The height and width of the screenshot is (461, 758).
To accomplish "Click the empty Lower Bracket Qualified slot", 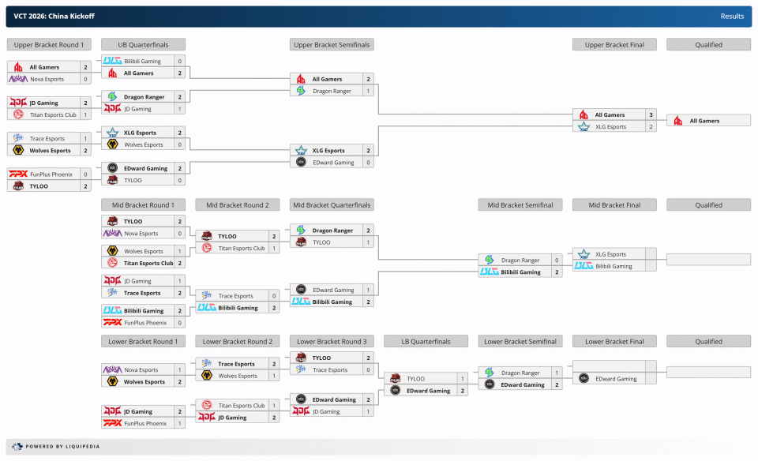I will [x=709, y=372].
